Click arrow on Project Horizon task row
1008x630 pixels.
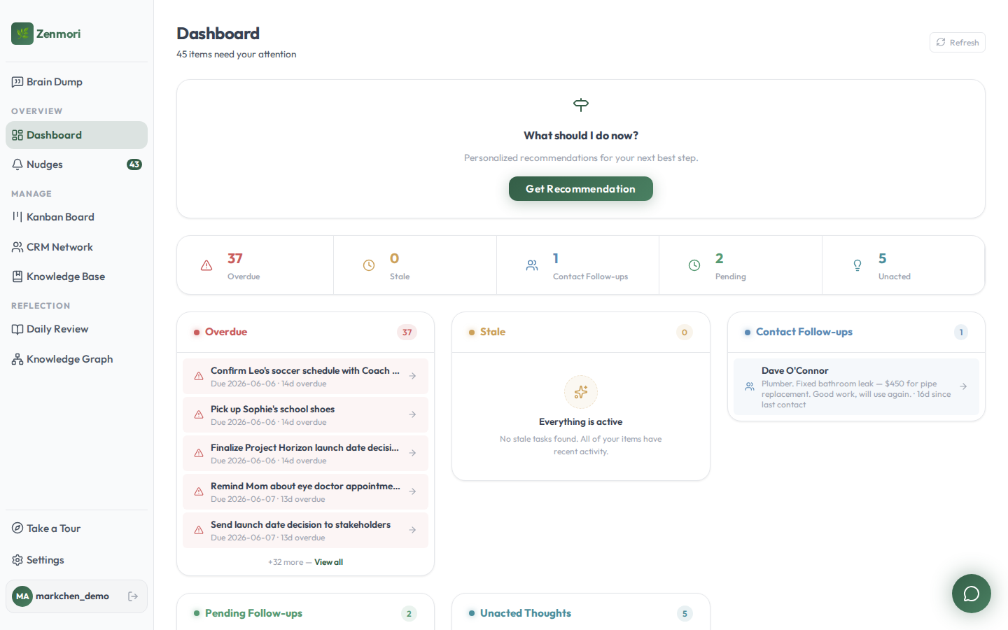coord(412,453)
